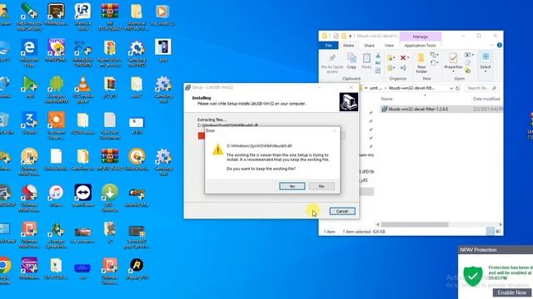
Task: Switch to the View ribbon tab
Action: [389, 46]
